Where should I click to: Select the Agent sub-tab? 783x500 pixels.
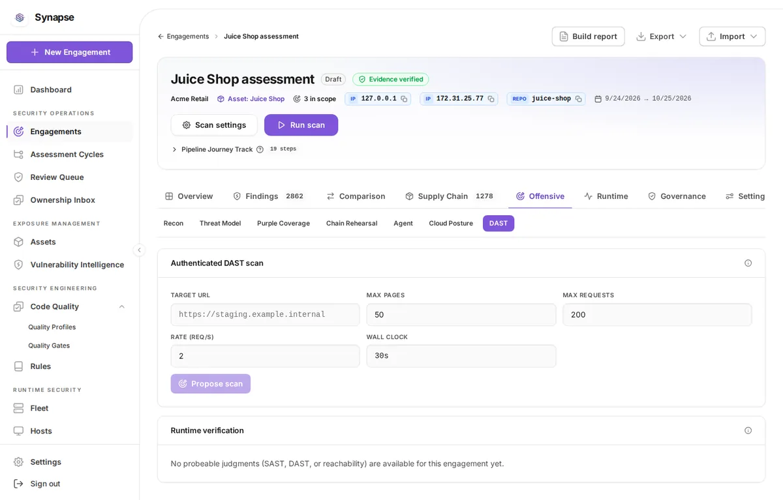click(403, 223)
